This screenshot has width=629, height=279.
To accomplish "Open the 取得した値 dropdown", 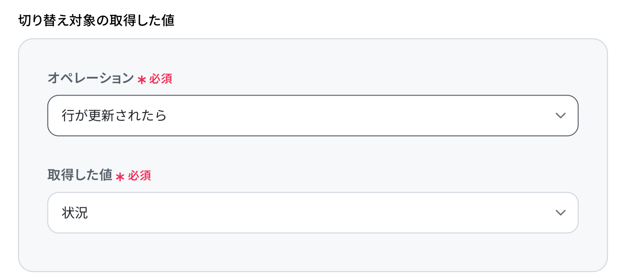I will point(312,212).
